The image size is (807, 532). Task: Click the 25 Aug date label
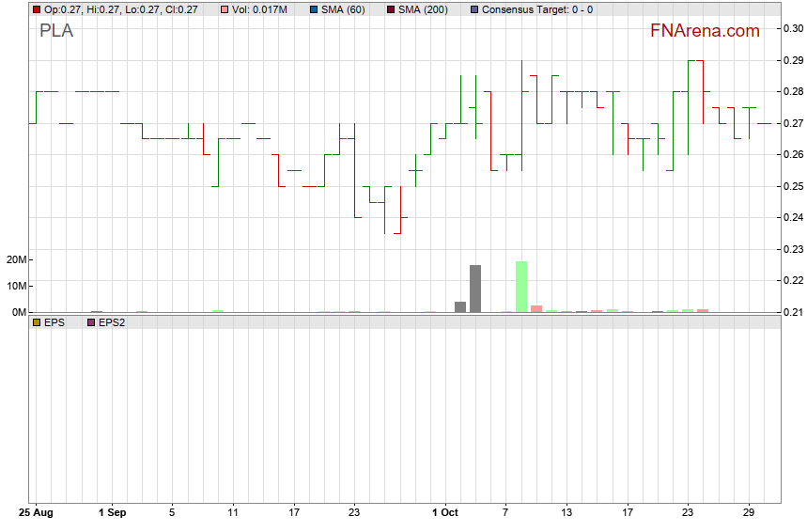click(38, 513)
